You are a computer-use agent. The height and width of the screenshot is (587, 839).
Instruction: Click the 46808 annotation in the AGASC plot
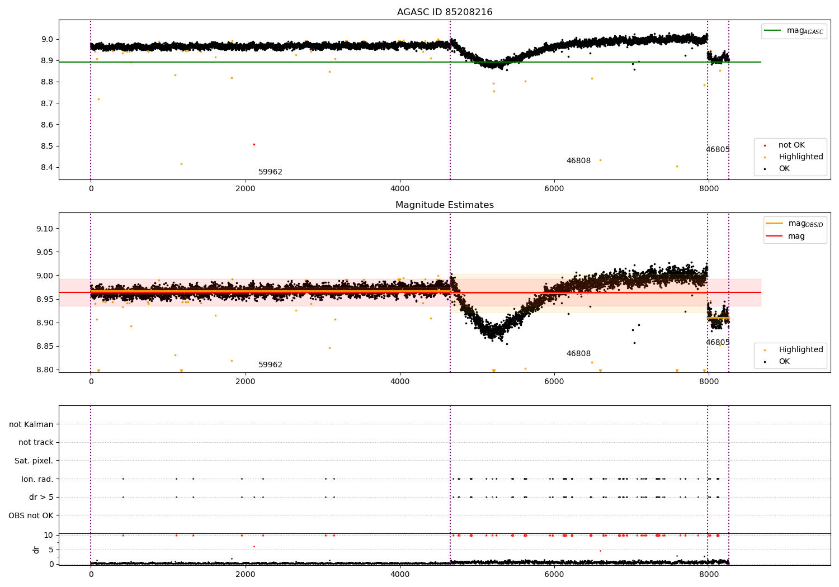(578, 161)
